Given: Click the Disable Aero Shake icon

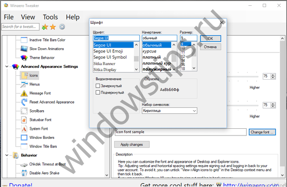Looking at the screenshot, I should (x=24, y=173).
